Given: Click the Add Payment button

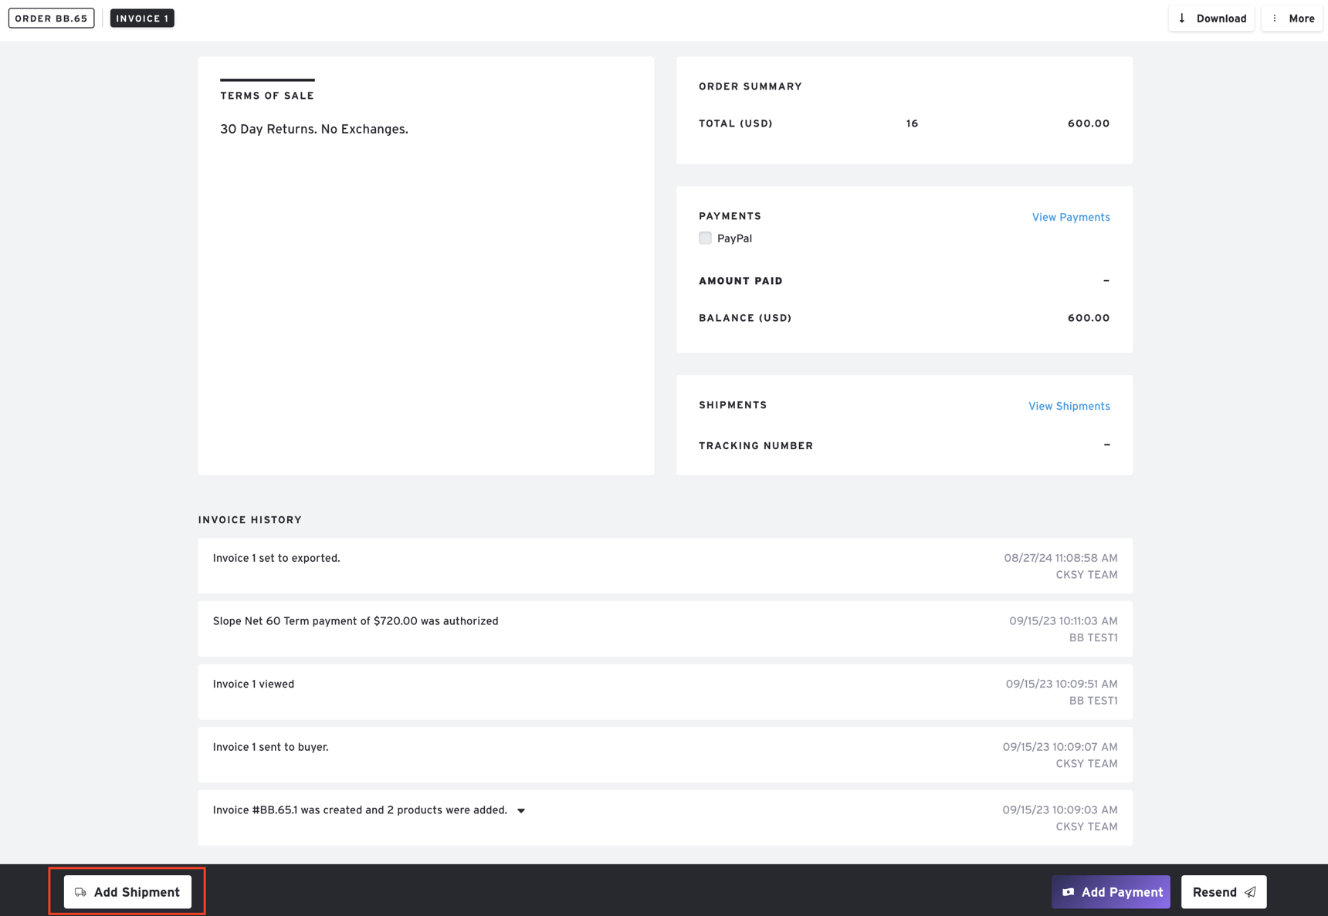Looking at the screenshot, I should (x=1111, y=891).
